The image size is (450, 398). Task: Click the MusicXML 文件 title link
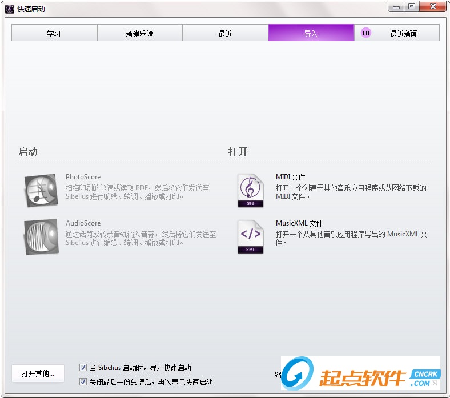pos(299,223)
